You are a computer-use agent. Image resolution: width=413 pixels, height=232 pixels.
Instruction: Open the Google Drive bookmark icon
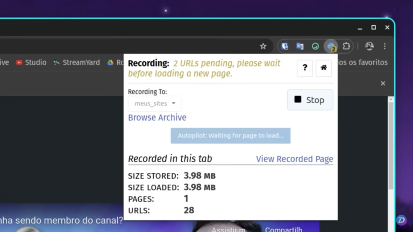point(110,62)
